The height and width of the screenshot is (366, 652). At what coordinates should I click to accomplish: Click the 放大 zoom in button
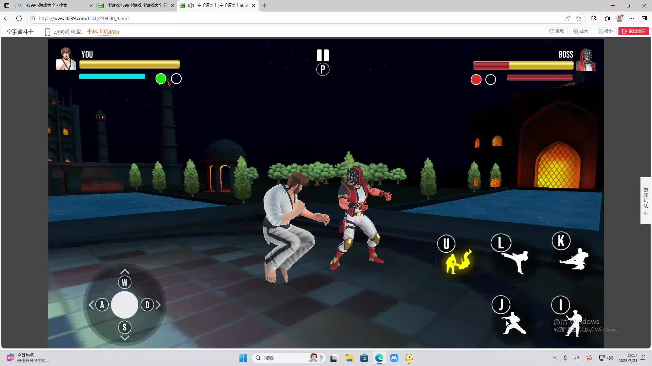581,31
